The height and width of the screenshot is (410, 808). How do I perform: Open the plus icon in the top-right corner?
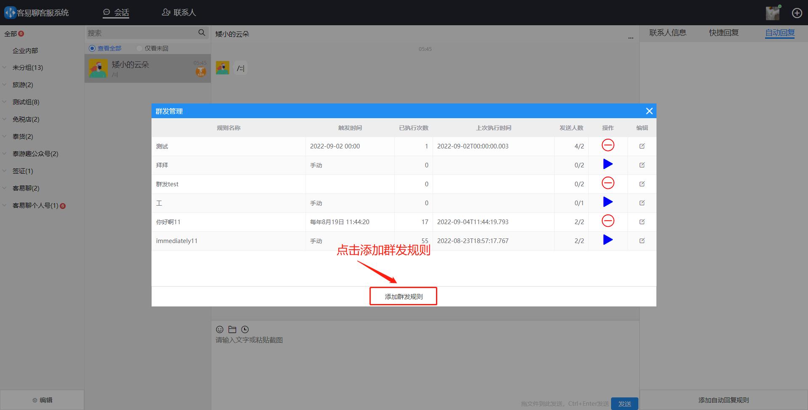click(797, 13)
